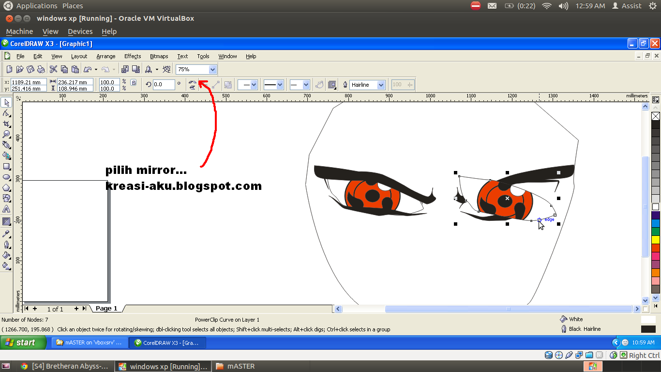Viewport: 661px width, 372px height.
Task: Click the rotation angle input field
Action: tap(164, 85)
